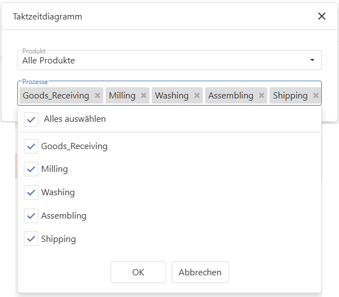Select the Shipping chip label
Screen dimensions: 339x297
click(290, 96)
